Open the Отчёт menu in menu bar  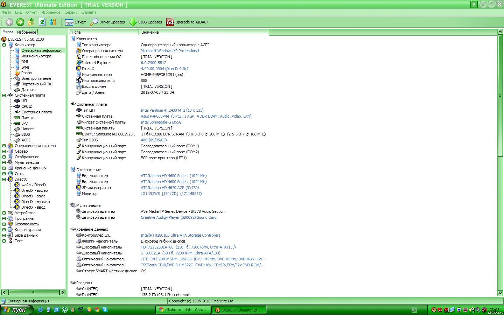pyautogui.click(x=31, y=12)
